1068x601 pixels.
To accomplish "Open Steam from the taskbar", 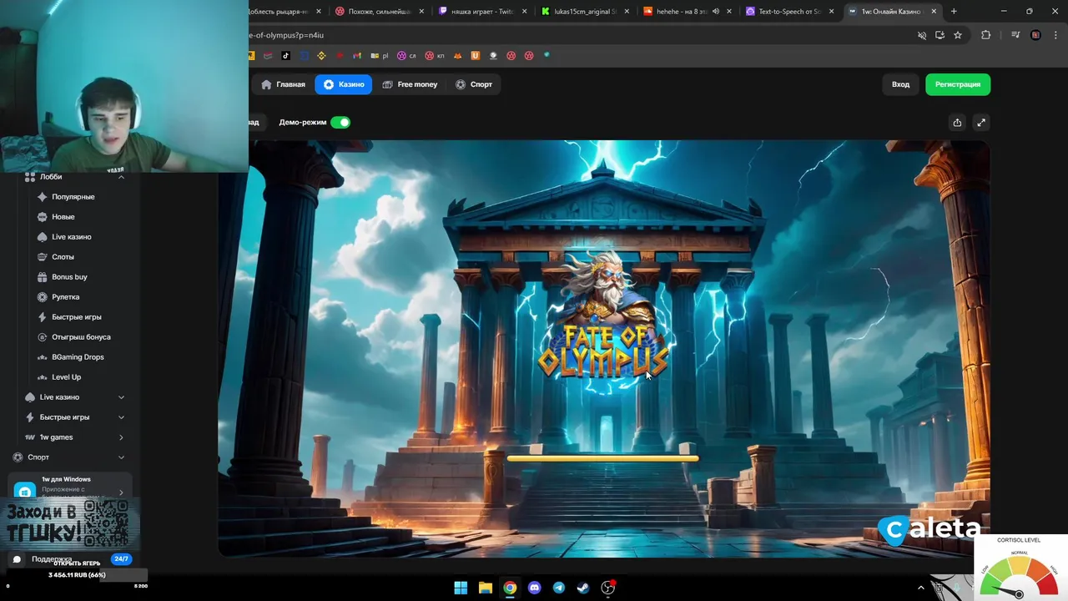I will tap(583, 588).
